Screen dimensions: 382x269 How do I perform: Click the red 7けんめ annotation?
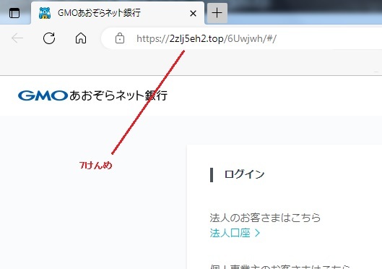tap(96, 166)
